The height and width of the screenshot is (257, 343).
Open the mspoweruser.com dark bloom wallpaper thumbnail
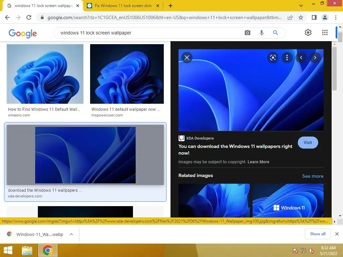point(127,74)
